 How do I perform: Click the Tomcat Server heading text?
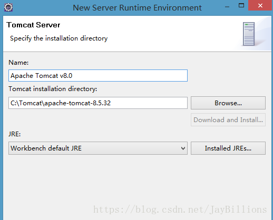tap(33, 25)
